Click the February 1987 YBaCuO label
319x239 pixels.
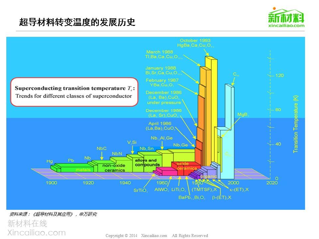point(160,82)
